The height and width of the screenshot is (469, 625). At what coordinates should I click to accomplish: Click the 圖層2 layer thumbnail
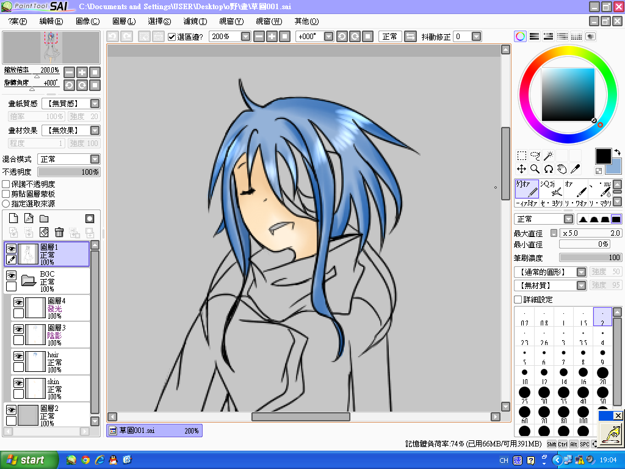[x=28, y=415]
